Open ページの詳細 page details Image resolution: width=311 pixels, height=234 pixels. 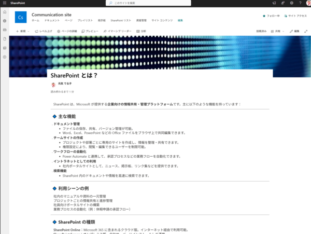[67, 31]
